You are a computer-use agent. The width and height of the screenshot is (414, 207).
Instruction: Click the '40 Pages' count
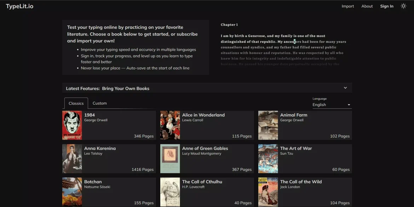tap(243, 203)
